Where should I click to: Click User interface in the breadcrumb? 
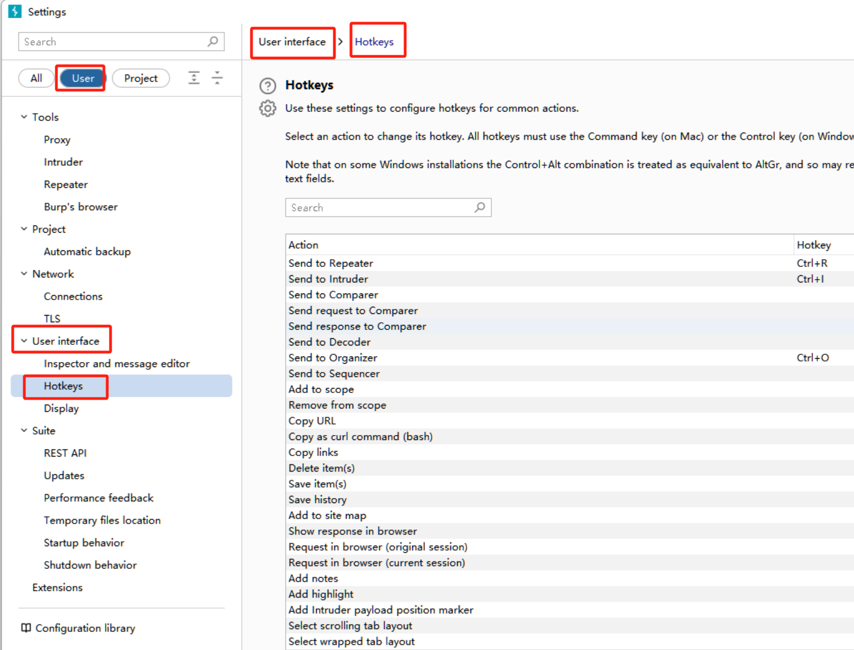click(292, 42)
